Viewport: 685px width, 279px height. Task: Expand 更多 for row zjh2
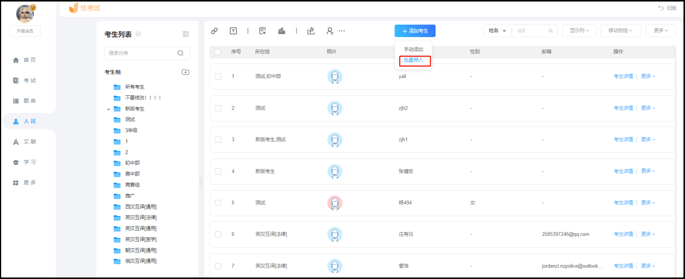point(648,108)
